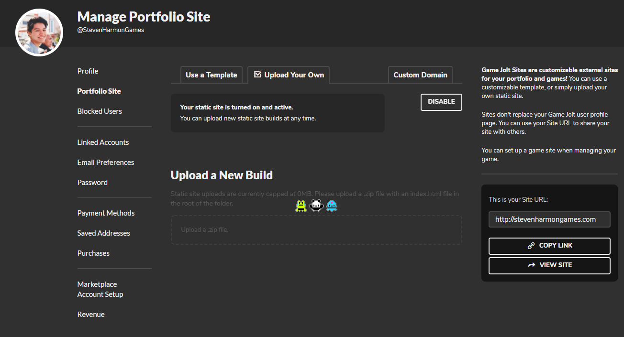This screenshot has width=624, height=337.
Task: Click the chain link icon on Copy Link
Action: 531,245
